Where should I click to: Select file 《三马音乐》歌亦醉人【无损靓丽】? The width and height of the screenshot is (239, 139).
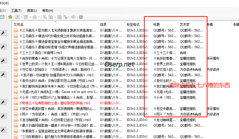(58, 30)
